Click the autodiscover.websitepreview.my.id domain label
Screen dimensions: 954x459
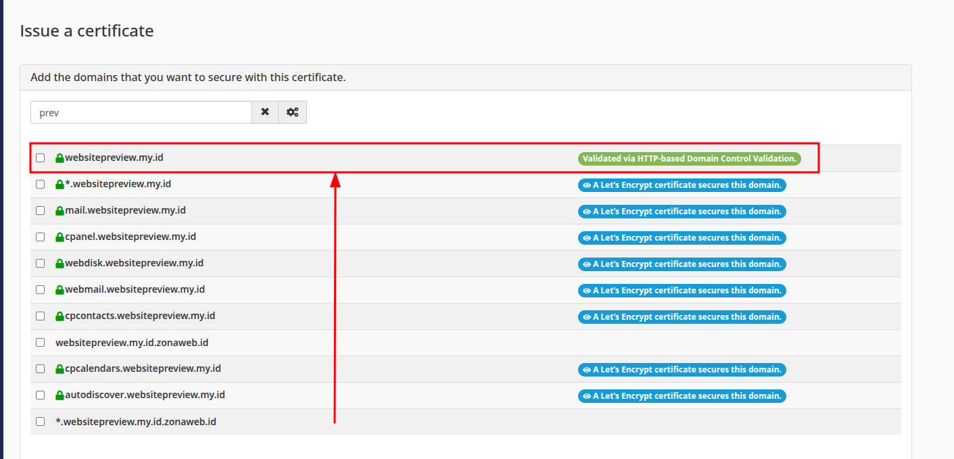point(145,395)
